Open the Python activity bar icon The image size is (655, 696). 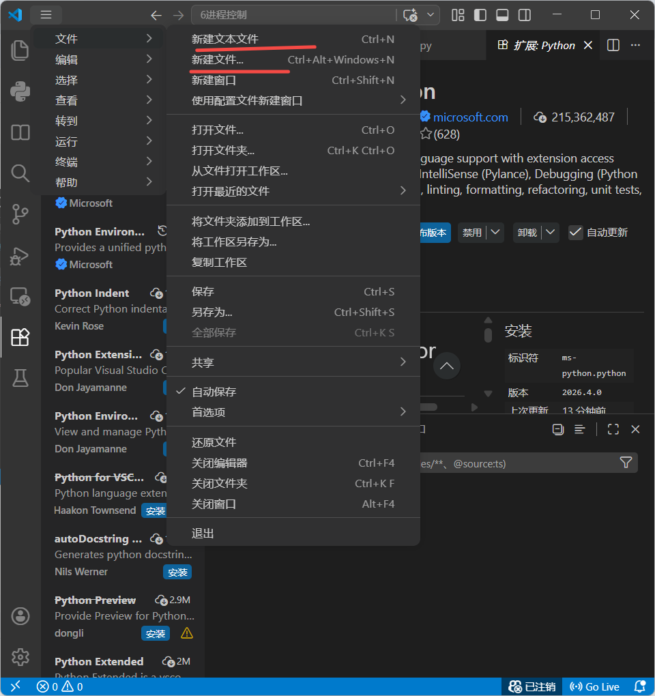click(x=20, y=91)
